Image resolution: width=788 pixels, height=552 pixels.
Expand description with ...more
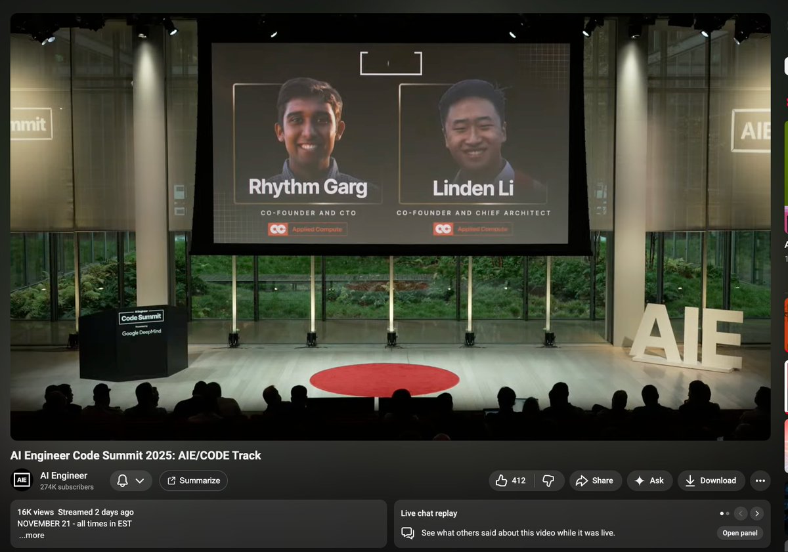point(31,535)
